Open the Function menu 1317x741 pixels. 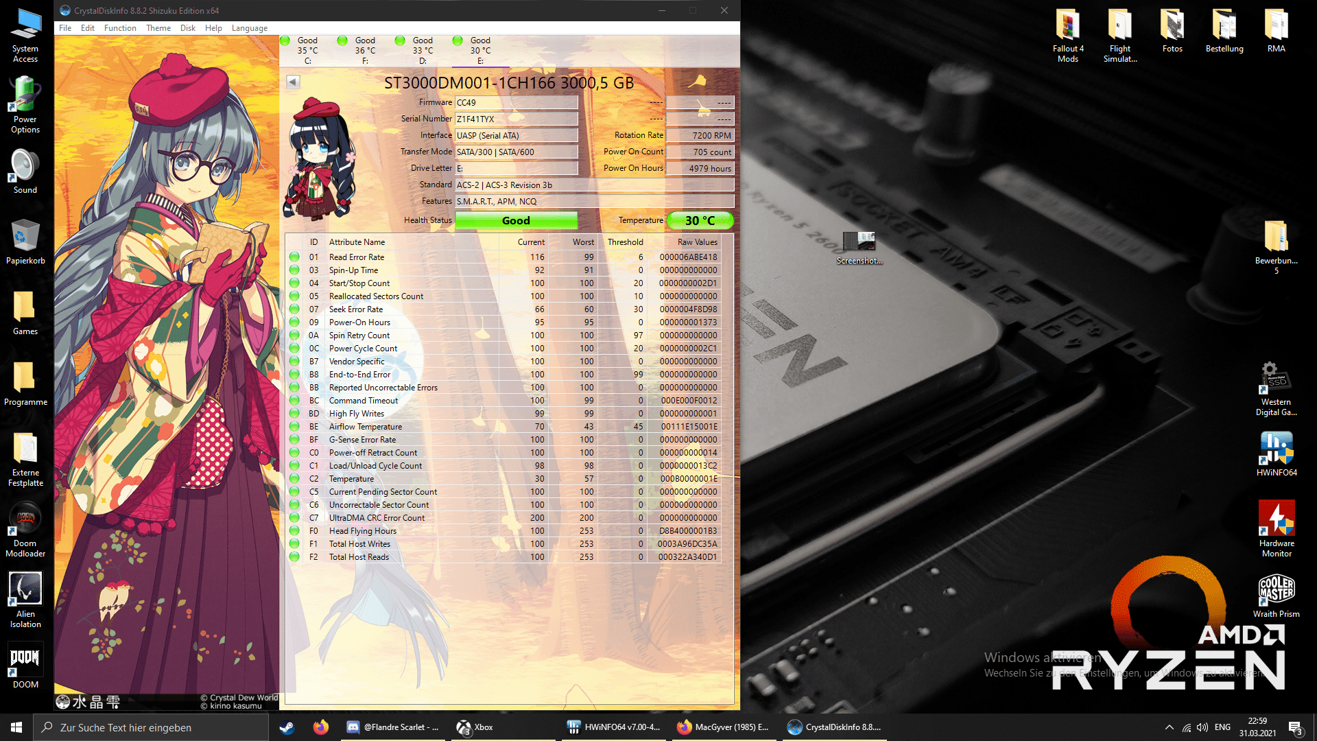point(120,28)
